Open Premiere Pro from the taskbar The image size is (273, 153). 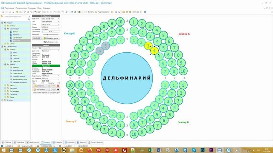[211, 150]
